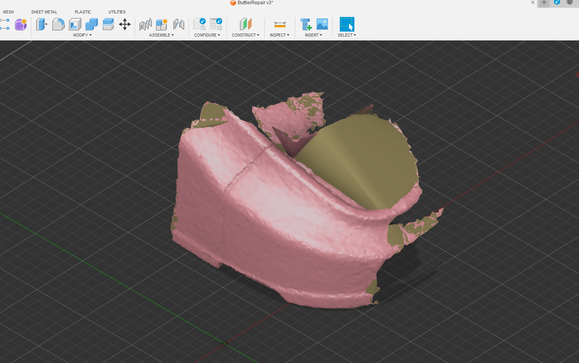Select the Move/Copy tool in the Modify panel

click(124, 24)
